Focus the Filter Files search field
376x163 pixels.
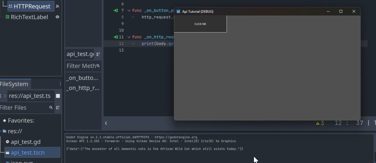pyautogui.click(x=27, y=108)
